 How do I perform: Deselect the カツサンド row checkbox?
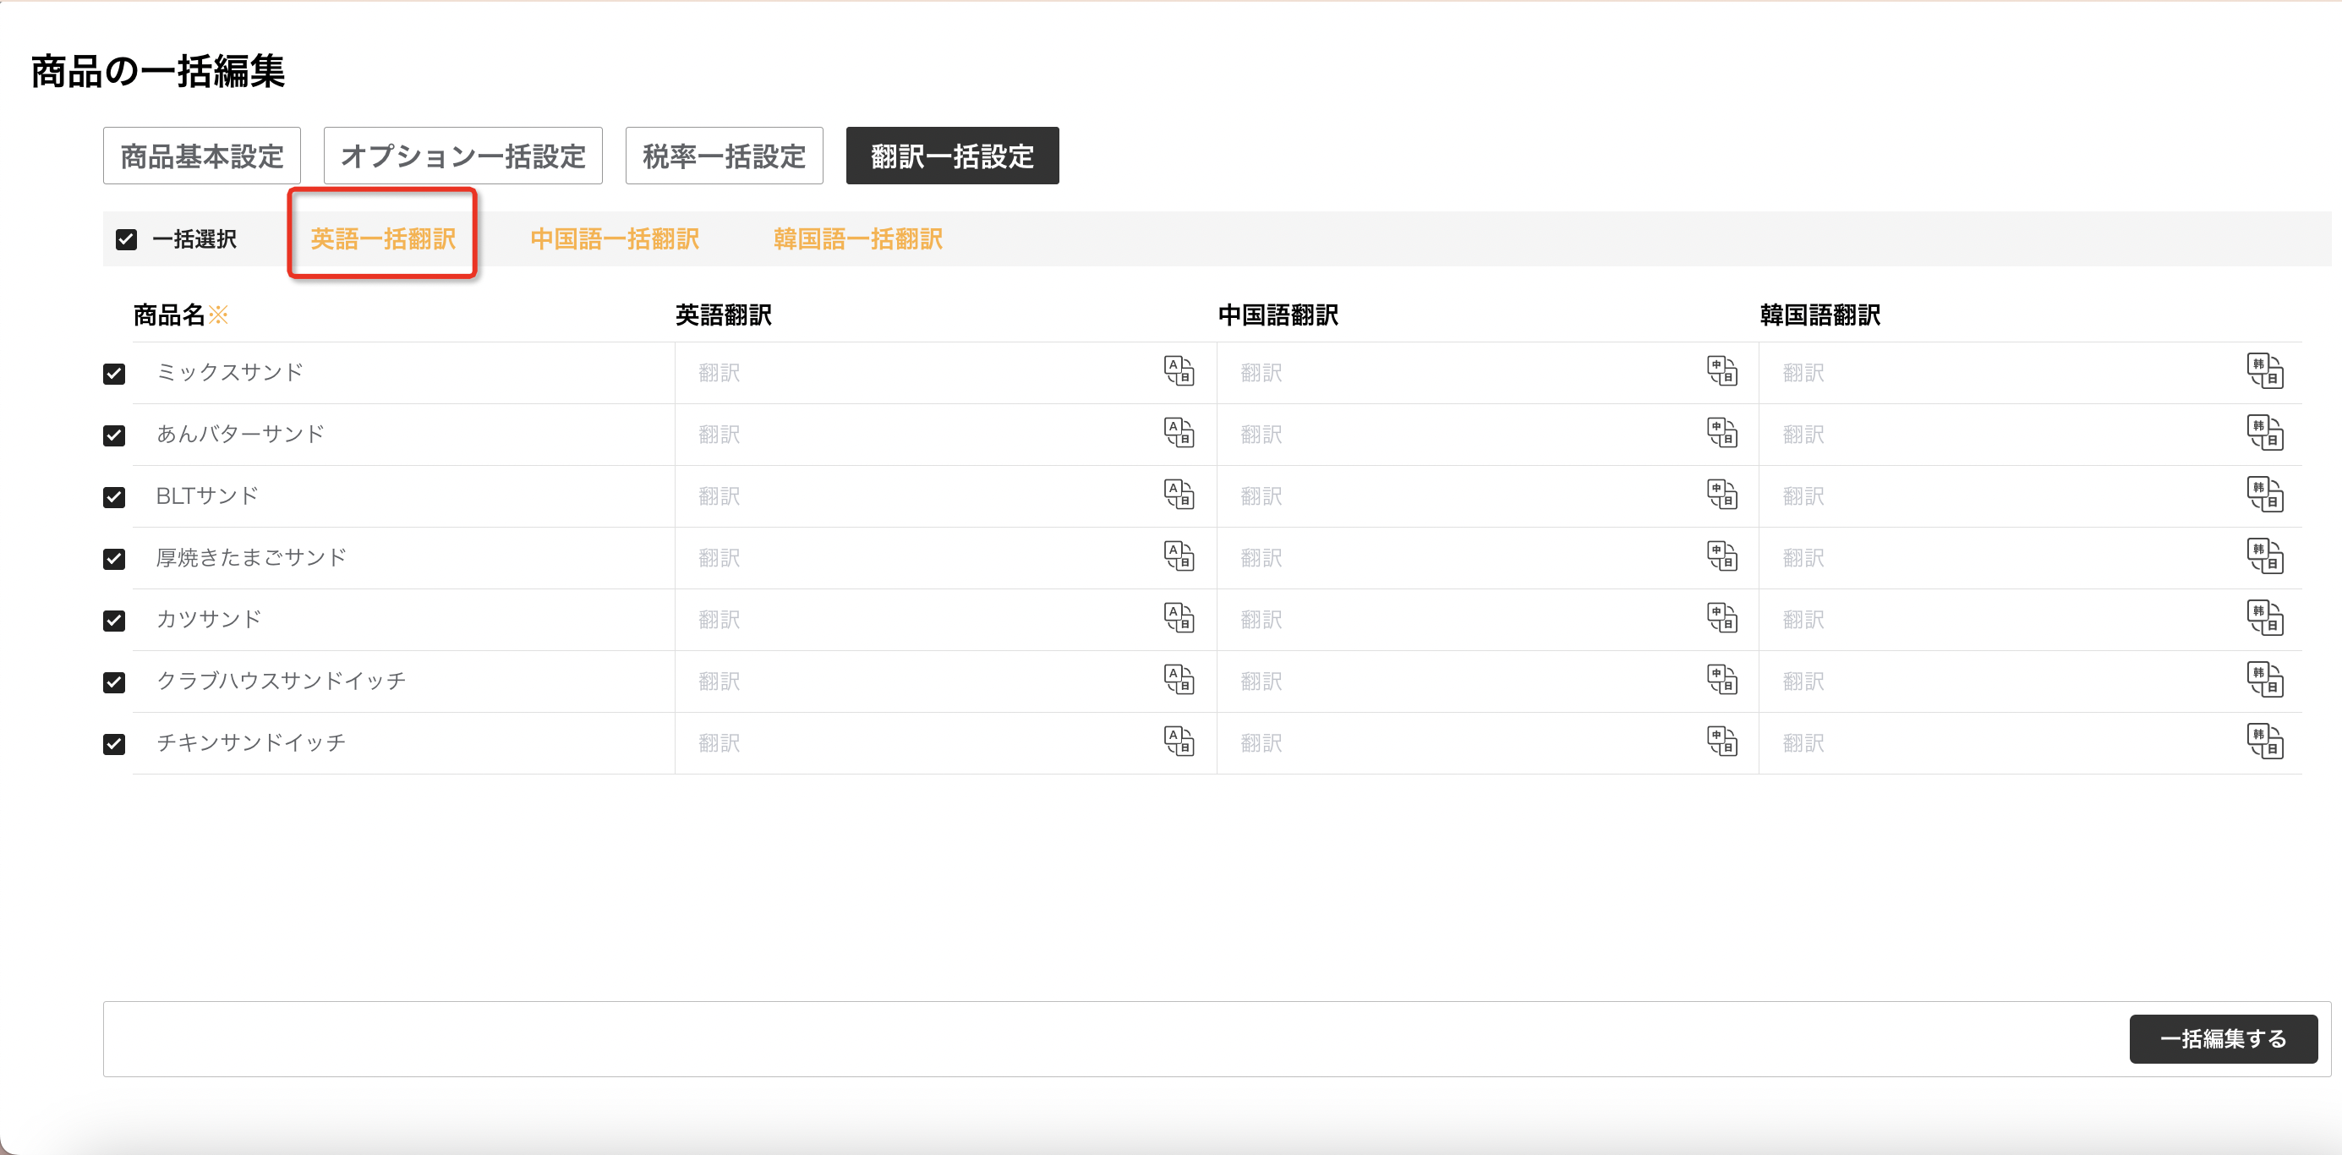pyautogui.click(x=113, y=621)
